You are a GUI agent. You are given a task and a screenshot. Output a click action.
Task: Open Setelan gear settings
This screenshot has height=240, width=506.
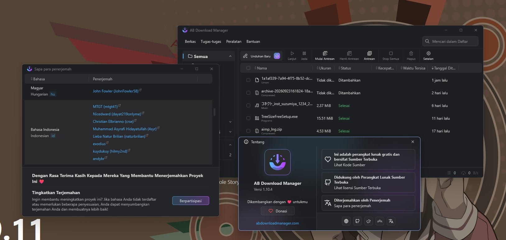[428, 56]
